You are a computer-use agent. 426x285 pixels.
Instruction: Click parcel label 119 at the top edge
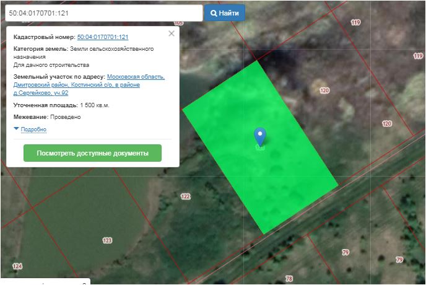[355, 22]
